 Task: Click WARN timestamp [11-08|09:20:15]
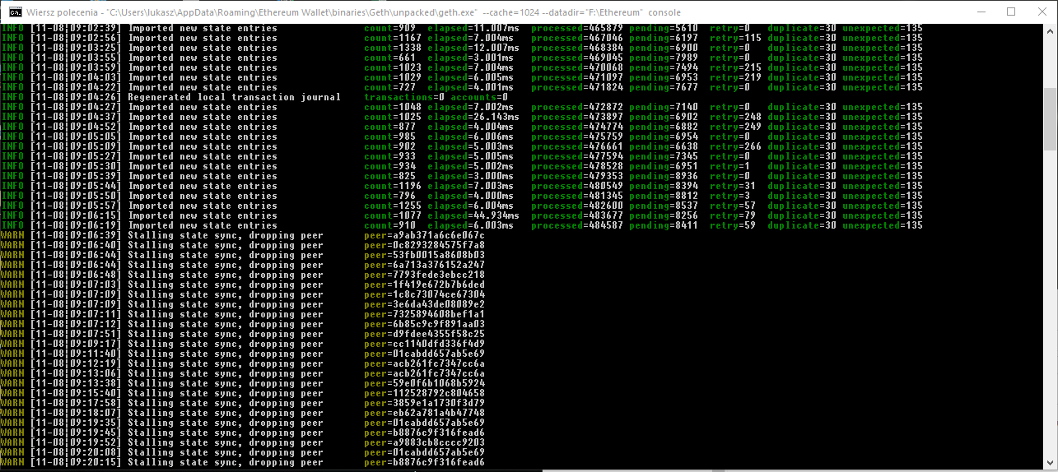[76, 462]
